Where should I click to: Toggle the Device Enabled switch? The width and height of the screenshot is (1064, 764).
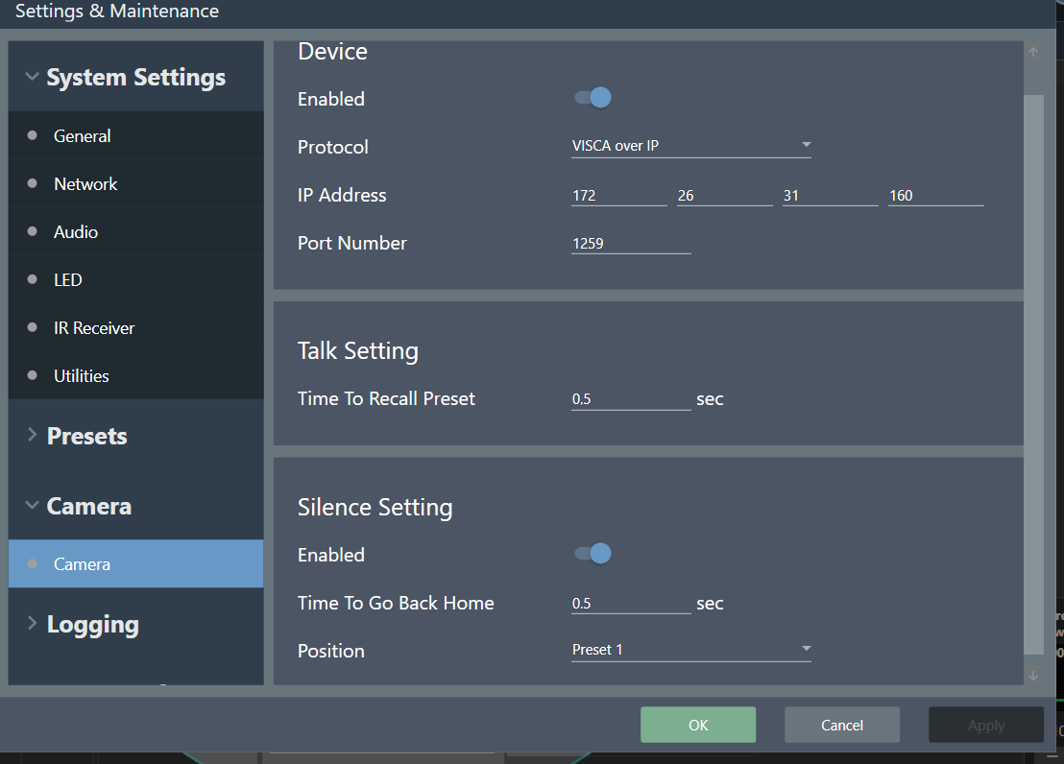592,98
